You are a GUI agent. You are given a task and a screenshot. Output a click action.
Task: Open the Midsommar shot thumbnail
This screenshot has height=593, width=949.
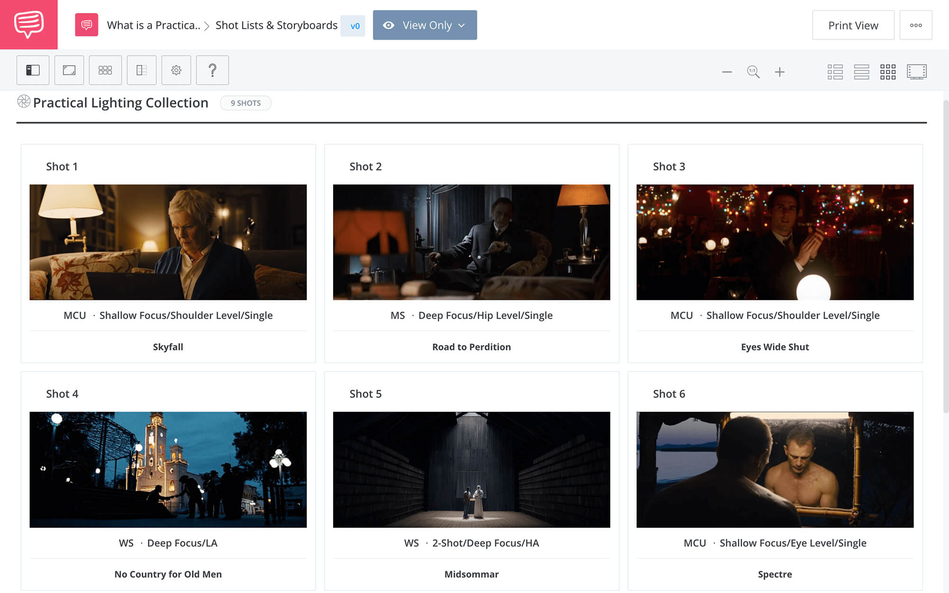coord(471,470)
